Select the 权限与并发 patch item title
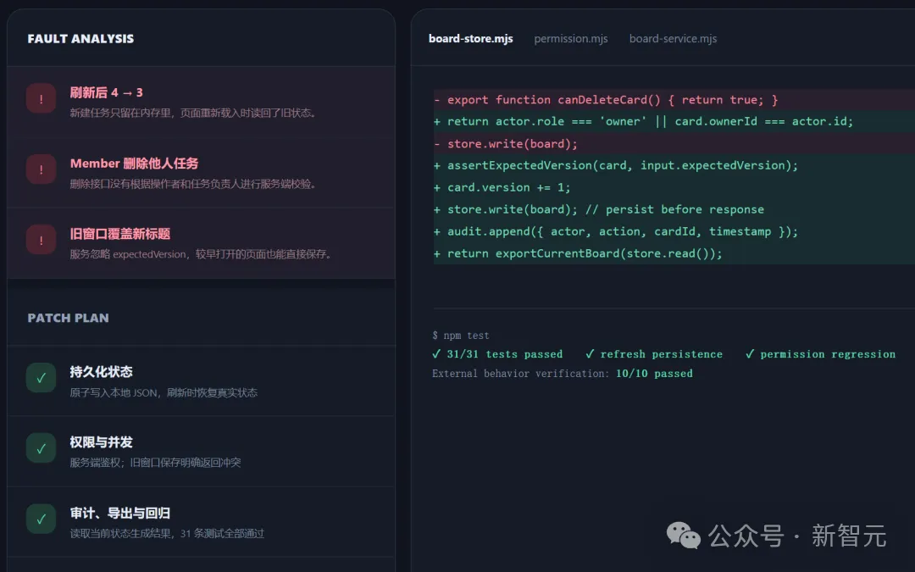Screen dimensions: 915x572 101,442
